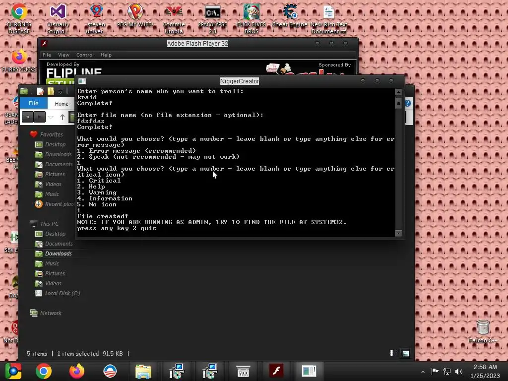Open recent locations dropdown in Explorer
This screenshot has height=381, width=508.
(x=51, y=117)
